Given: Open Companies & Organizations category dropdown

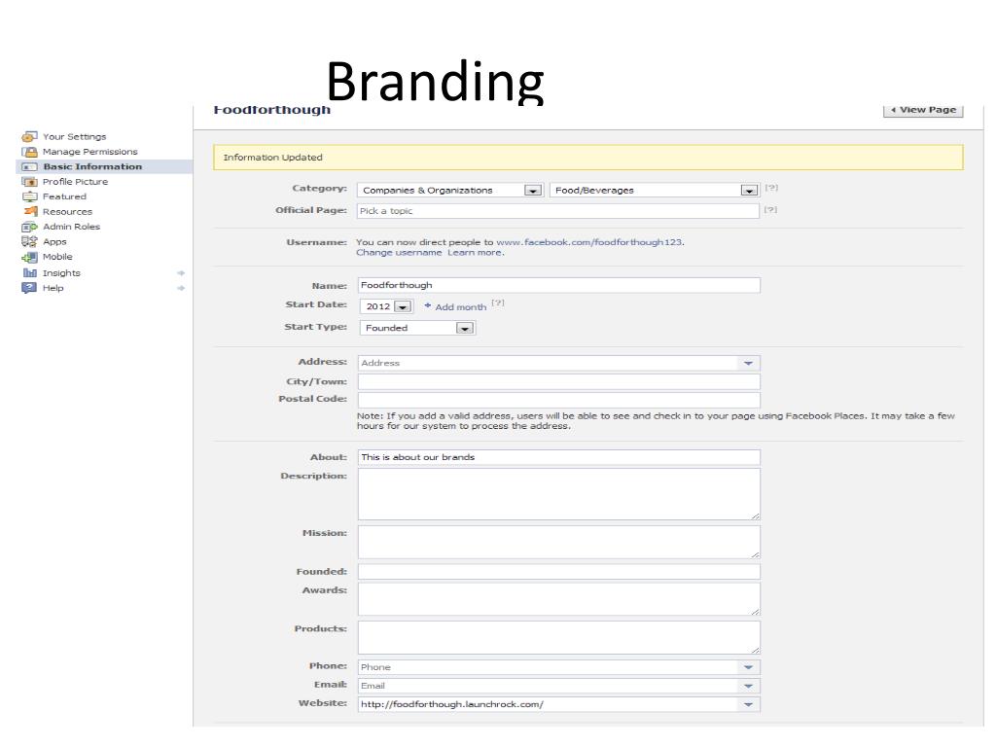Looking at the screenshot, I should click(450, 190).
